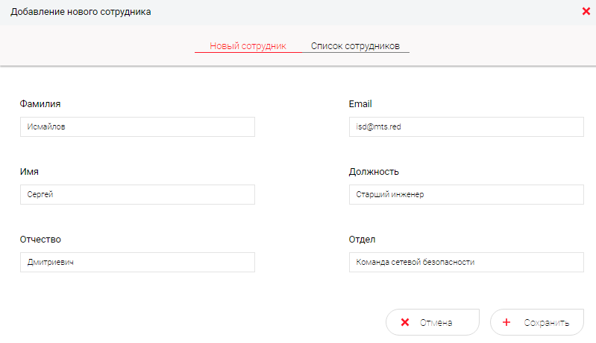
Task: Focus the Имя field containing Сергей
Action: (x=137, y=195)
